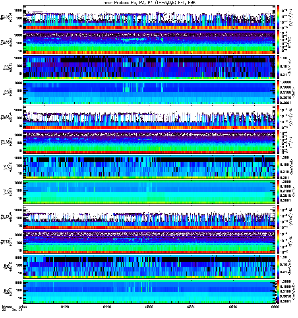Click the 1.0000 color scale value of tha fbk scm1
298x318 pixels.
coord(285,82)
